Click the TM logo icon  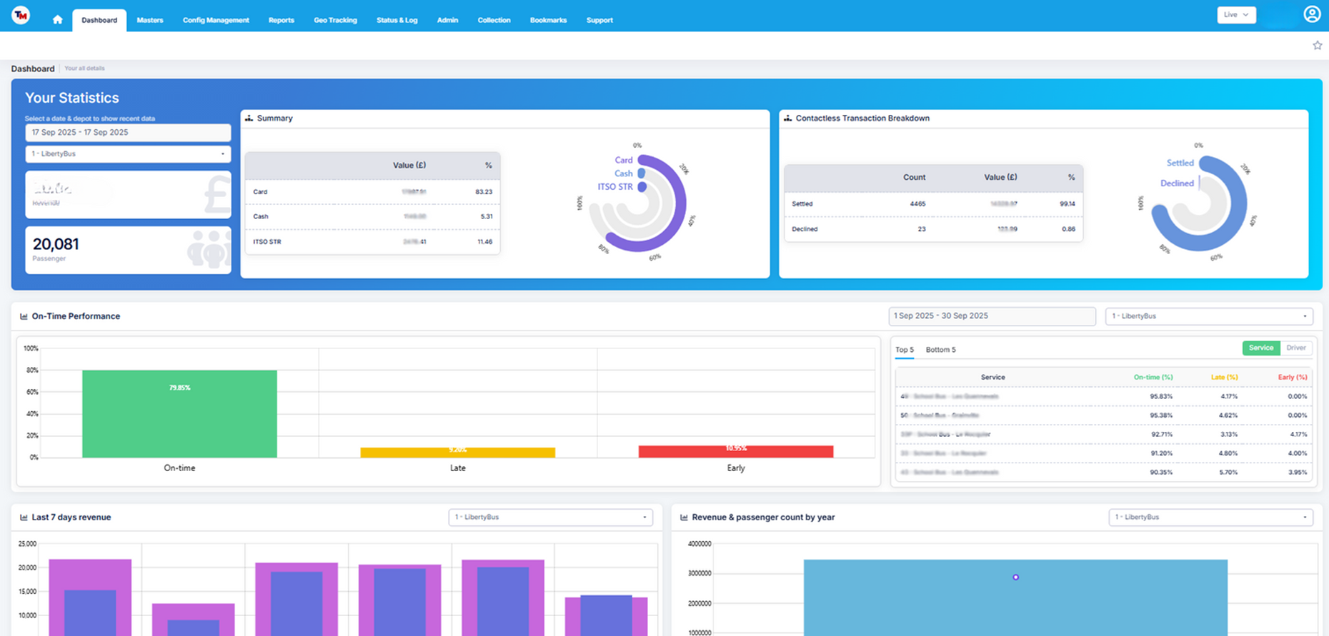pyautogui.click(x=21, y=15)
